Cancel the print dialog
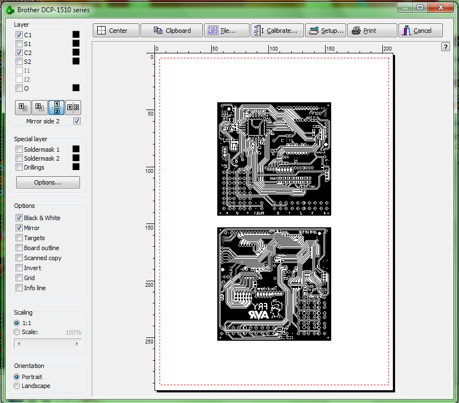The height and width of the screenshot is (403, 459). click(x=420, y=31)
